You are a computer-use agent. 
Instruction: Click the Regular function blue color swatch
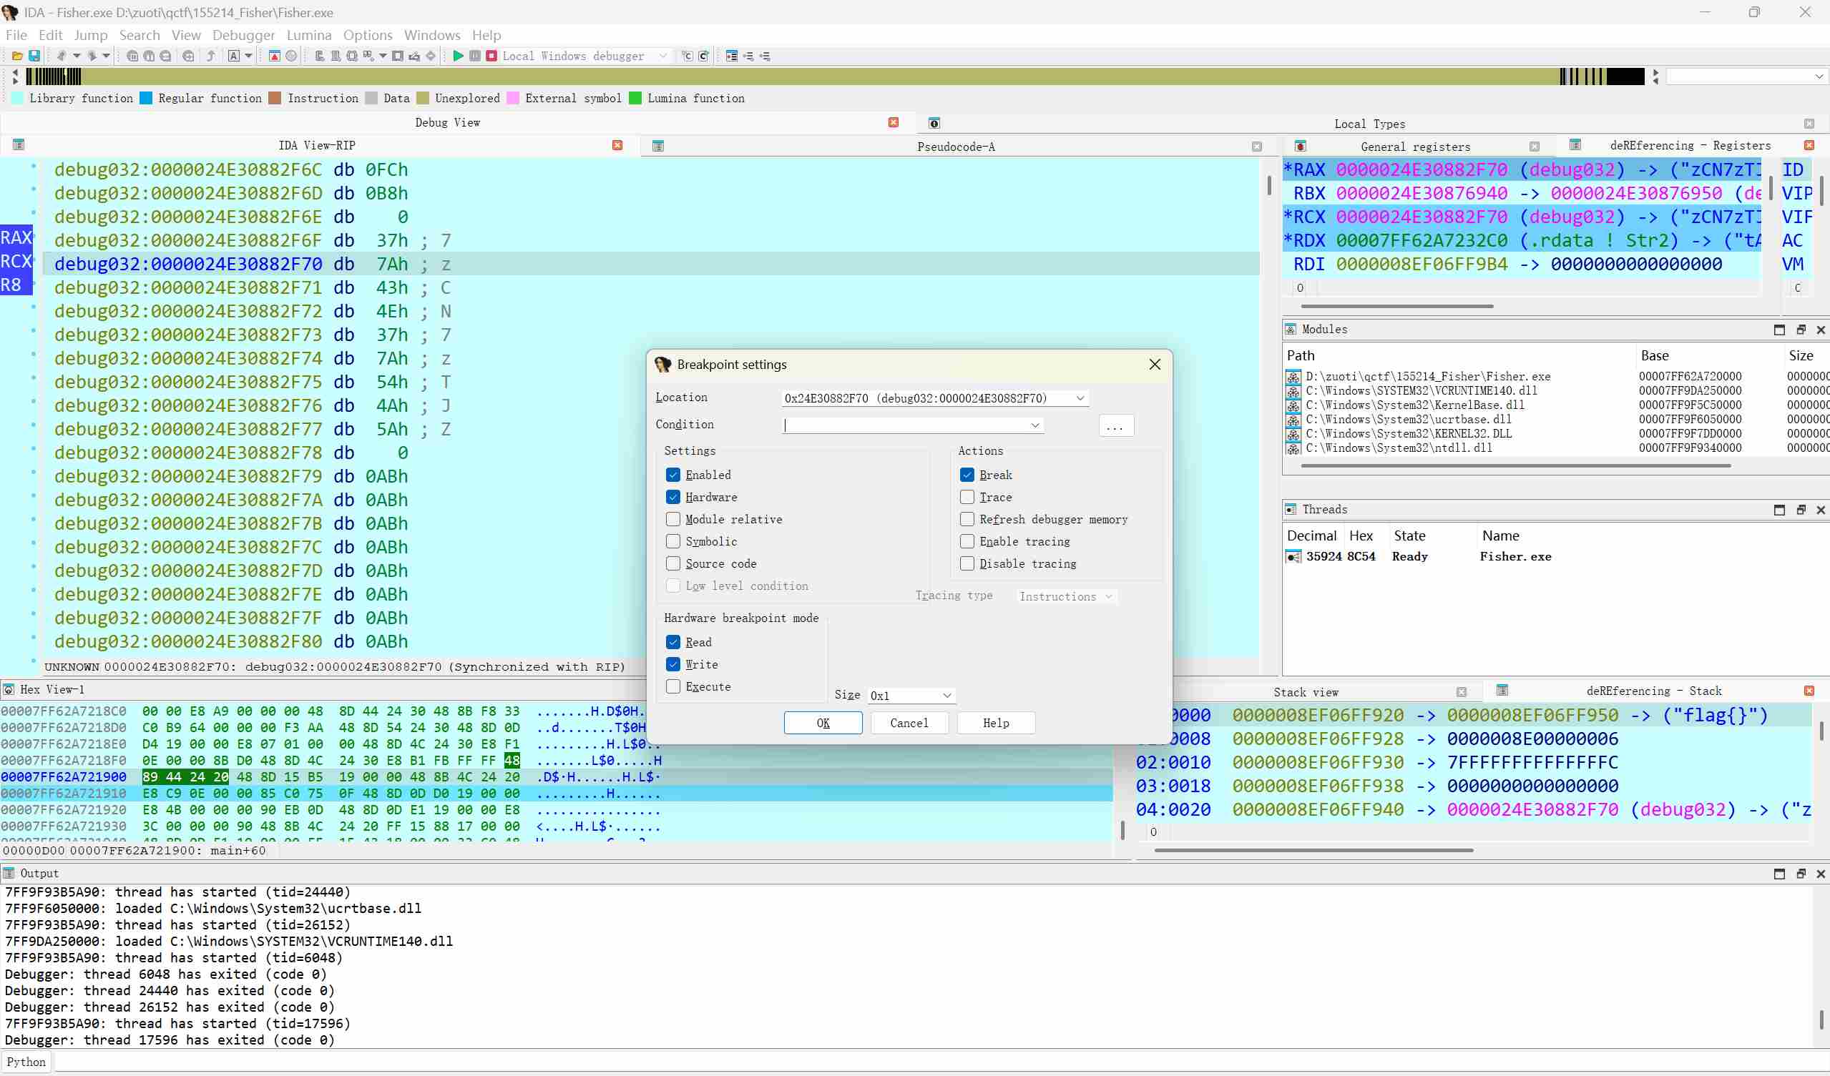pyautogui.click(x=146, y=98)
